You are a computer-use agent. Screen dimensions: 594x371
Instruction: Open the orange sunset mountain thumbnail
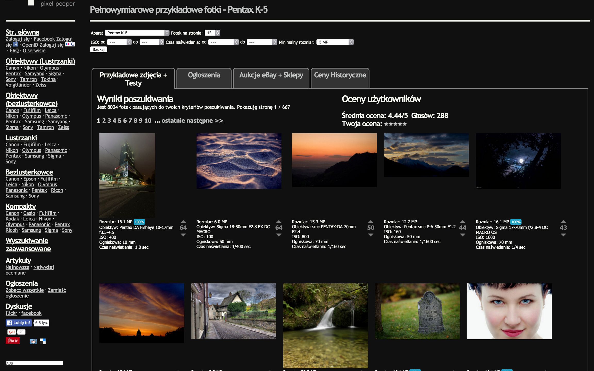pyautogui.click(x=334, y=160)
